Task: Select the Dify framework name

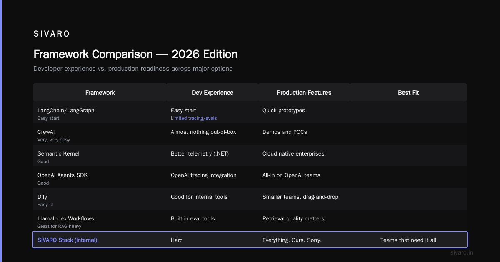Action: (x=42, y=197)
